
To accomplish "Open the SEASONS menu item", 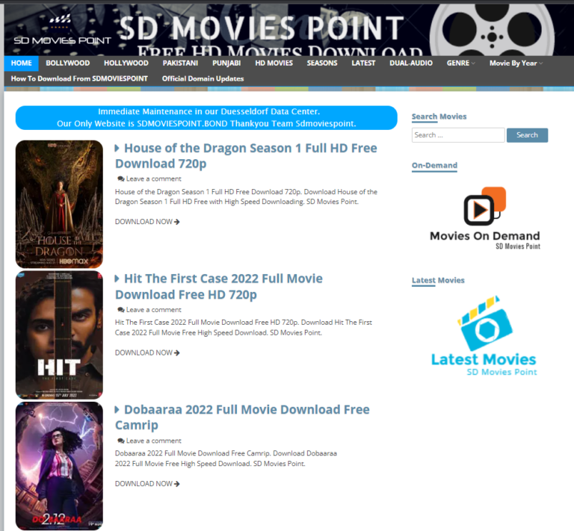I will (x=322, y=63).
